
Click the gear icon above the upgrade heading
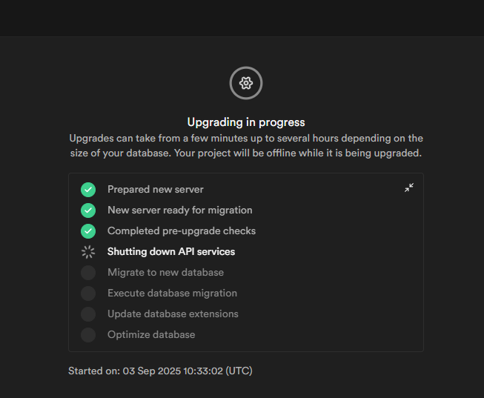click(246, 83)
